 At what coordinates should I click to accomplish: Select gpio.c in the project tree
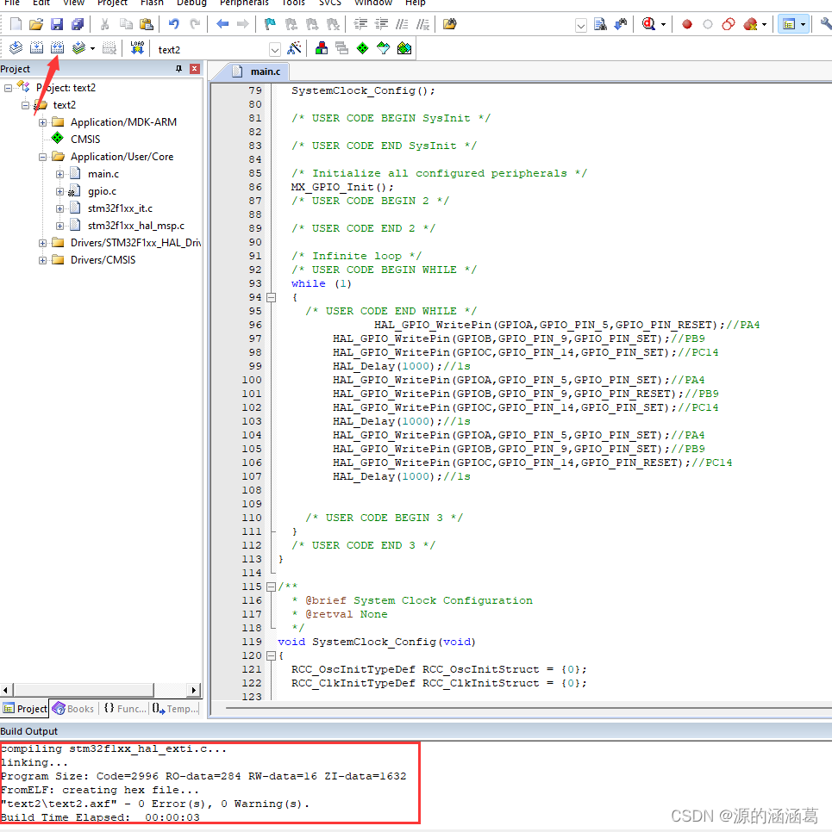pos(102,191)
